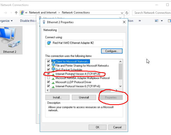Toggle Internet Protocol Version 6 checkbox
This screenshot has height=135, width=171.
tap(48, 86)
